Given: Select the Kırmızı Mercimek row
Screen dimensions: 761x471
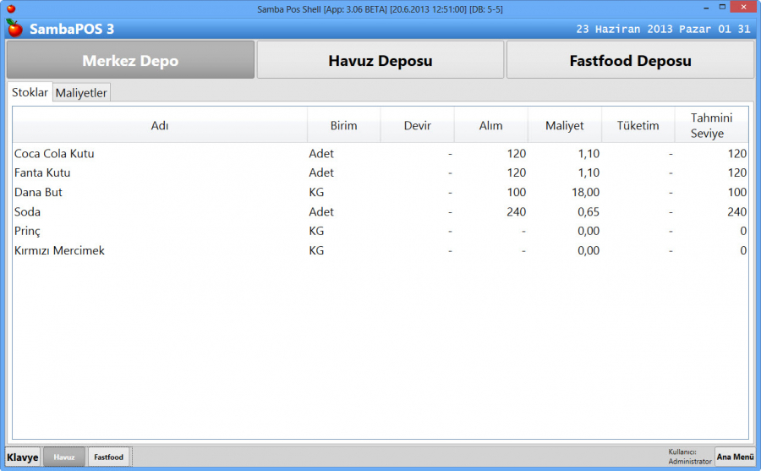Looking at the screenshot, I should 59,251.
